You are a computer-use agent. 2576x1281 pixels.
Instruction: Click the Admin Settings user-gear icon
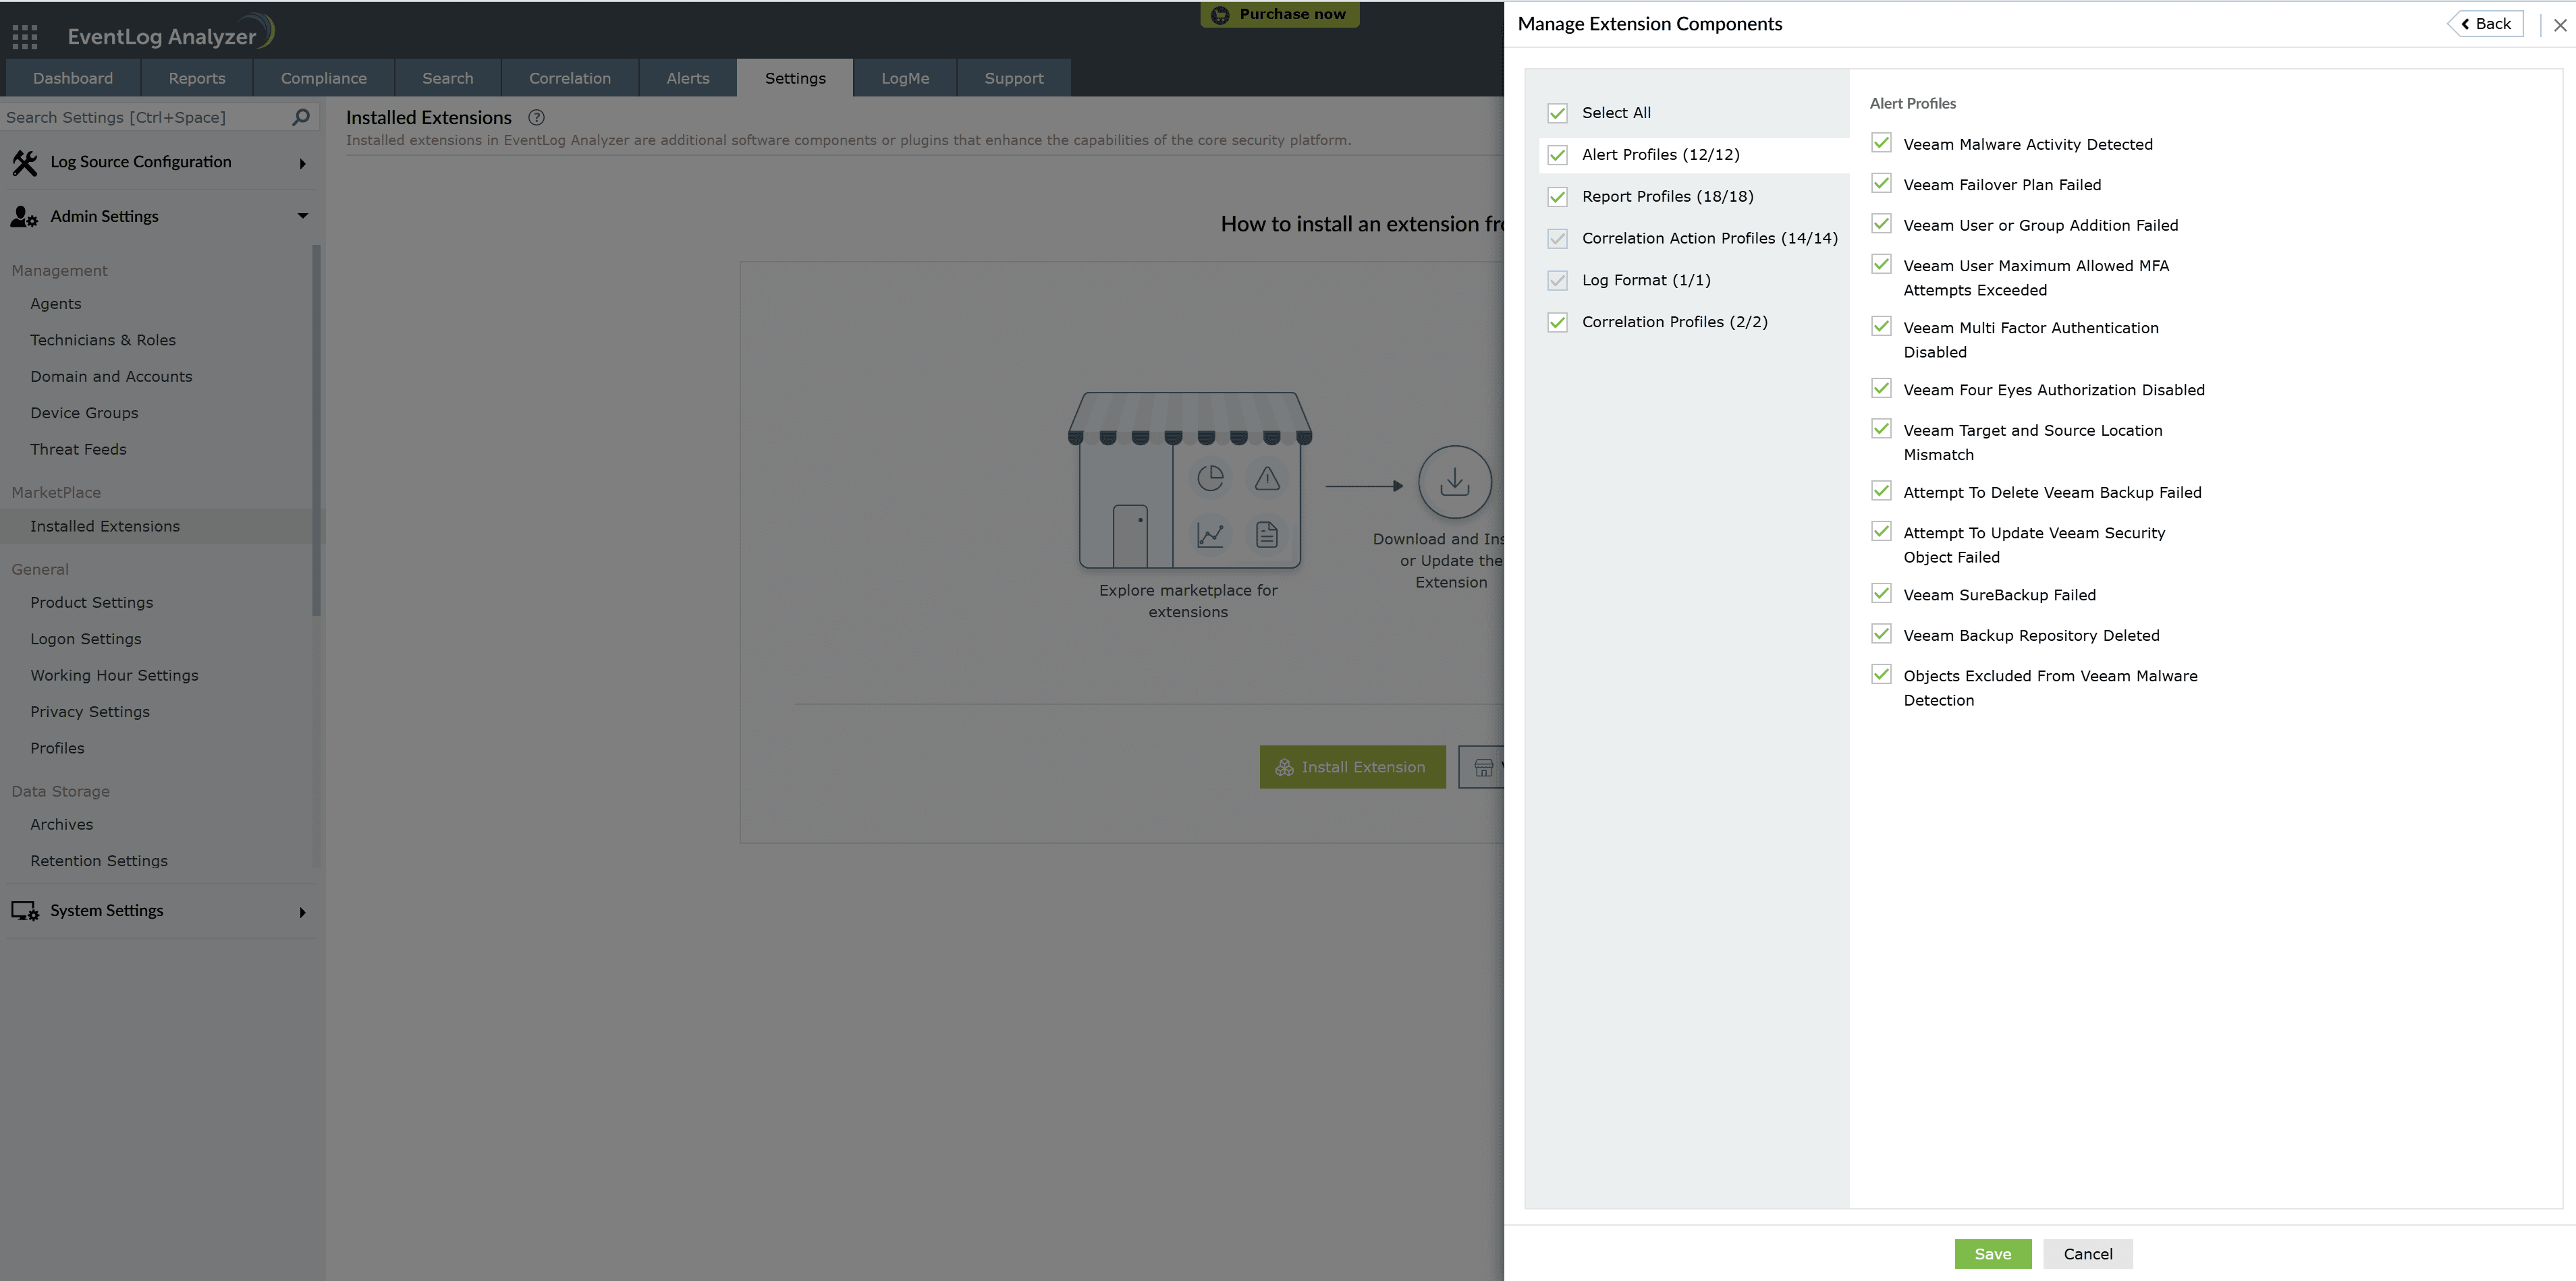pyautogui.click(x=24, y=217)
